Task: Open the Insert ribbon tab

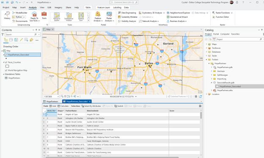Action: (23, 8)
